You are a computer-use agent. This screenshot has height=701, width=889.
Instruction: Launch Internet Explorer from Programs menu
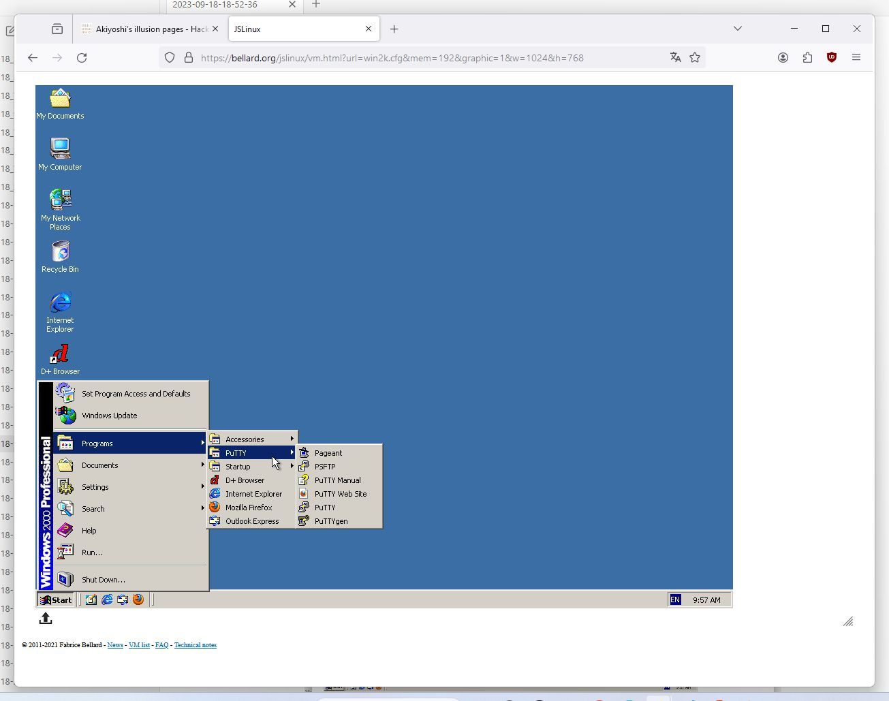pyautogui.click(x=252, y=494)
